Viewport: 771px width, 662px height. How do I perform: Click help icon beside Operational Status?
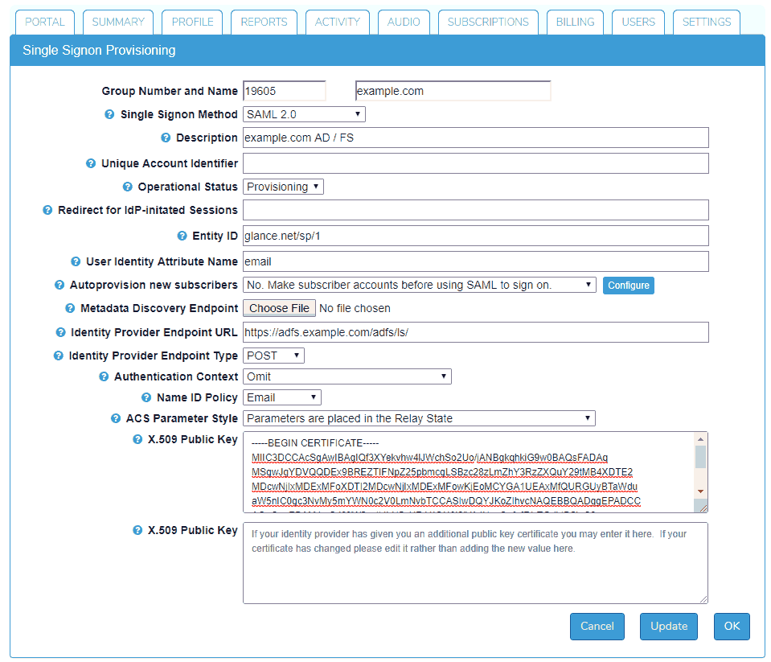[x=127, y=187]
